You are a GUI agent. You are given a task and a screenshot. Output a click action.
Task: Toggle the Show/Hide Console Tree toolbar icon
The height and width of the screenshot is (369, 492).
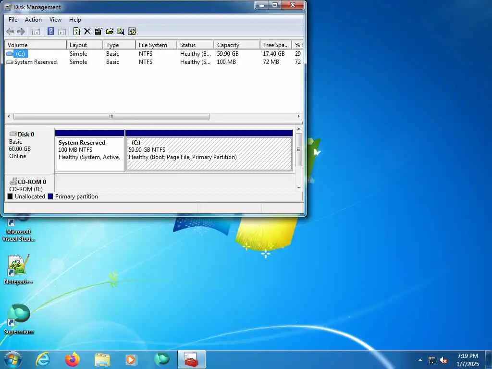coord(36,31)
